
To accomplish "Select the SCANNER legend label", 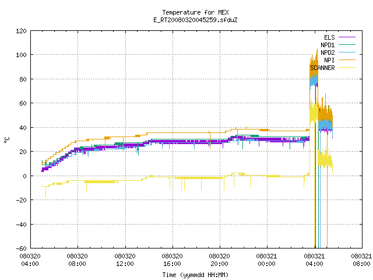I will pos(322,68).
